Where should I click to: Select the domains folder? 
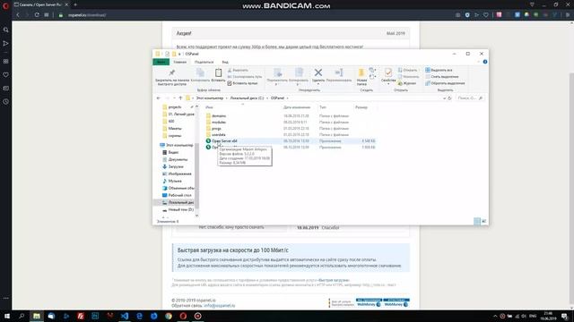219,116
